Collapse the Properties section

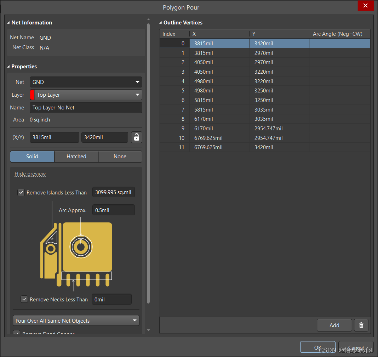[x=8, y=67]
